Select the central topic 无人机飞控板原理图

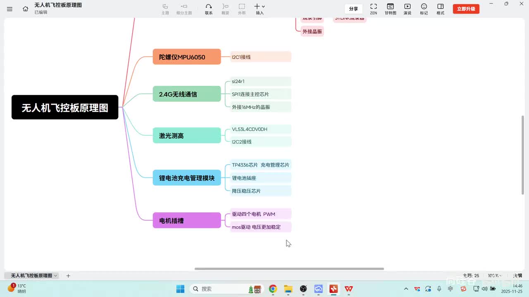tap(65, 108)
